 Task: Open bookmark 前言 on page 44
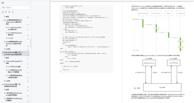(x=7, y=17)
